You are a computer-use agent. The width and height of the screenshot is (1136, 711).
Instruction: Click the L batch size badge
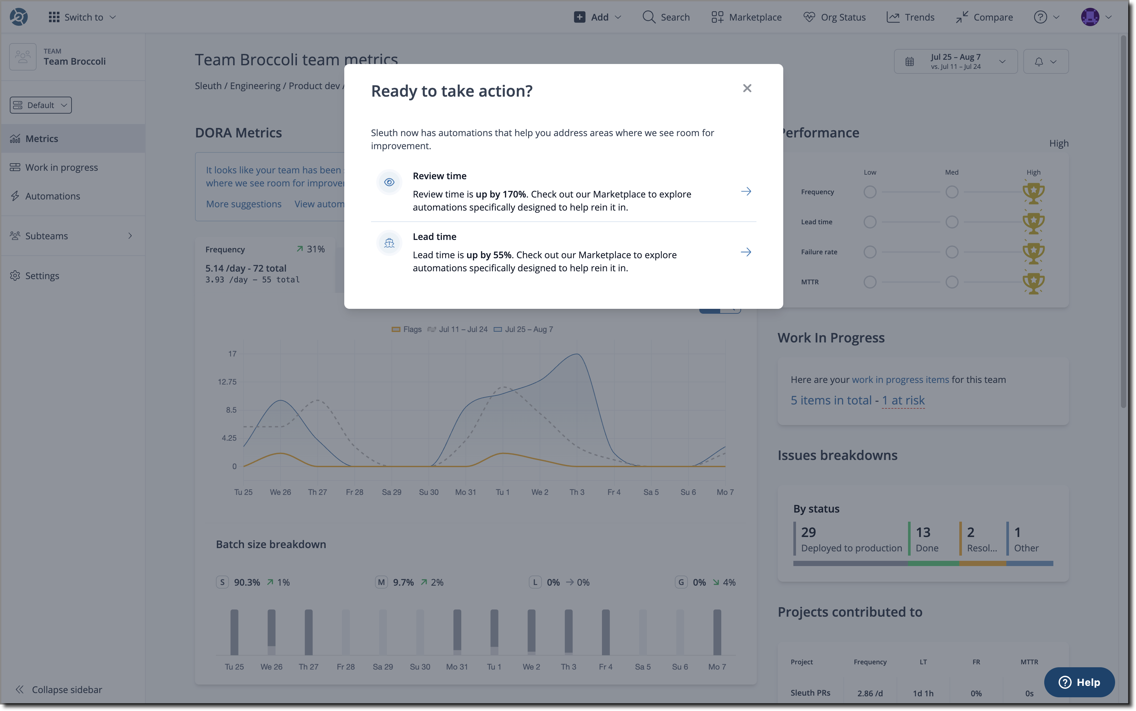(x=535, y=582)
